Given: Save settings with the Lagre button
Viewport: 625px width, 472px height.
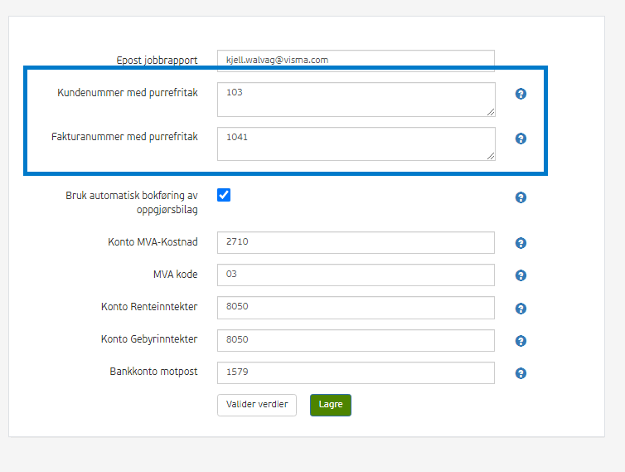Looking at the screenshot, I should pos(331,405).
